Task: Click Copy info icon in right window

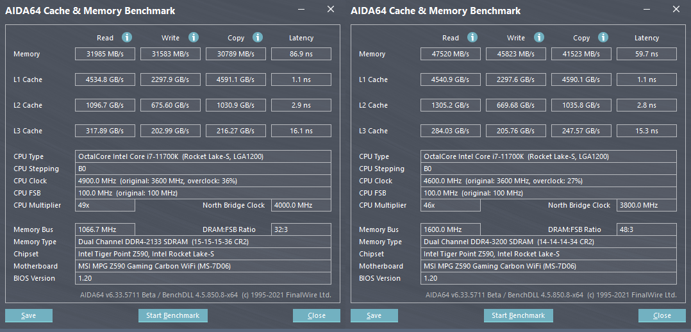Action: [x=603, y=37]
